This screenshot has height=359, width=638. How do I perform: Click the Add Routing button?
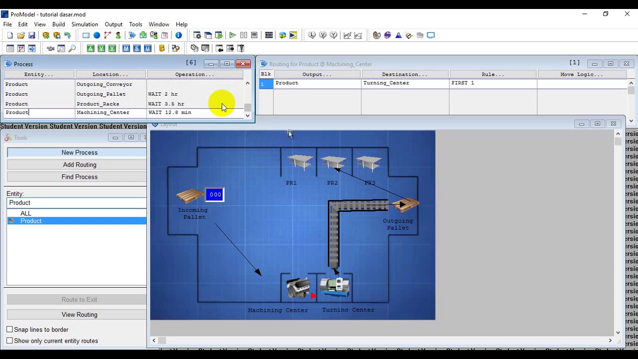click(77, 165)
